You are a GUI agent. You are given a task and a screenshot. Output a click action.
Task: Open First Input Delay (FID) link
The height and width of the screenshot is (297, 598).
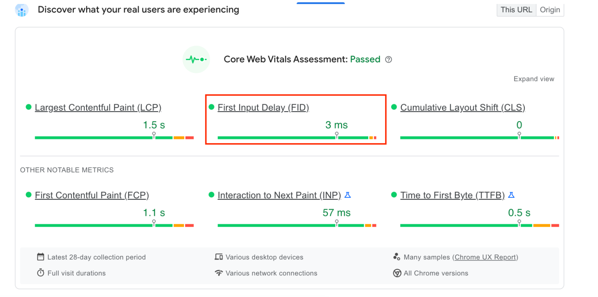[263, 108]
